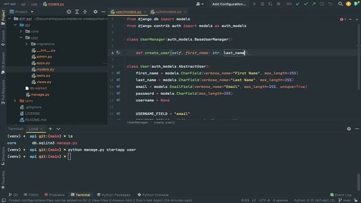The width and height of the screenshot is (361, 203).
Task: Open the Event Log
Action: (x=341, y=195)
